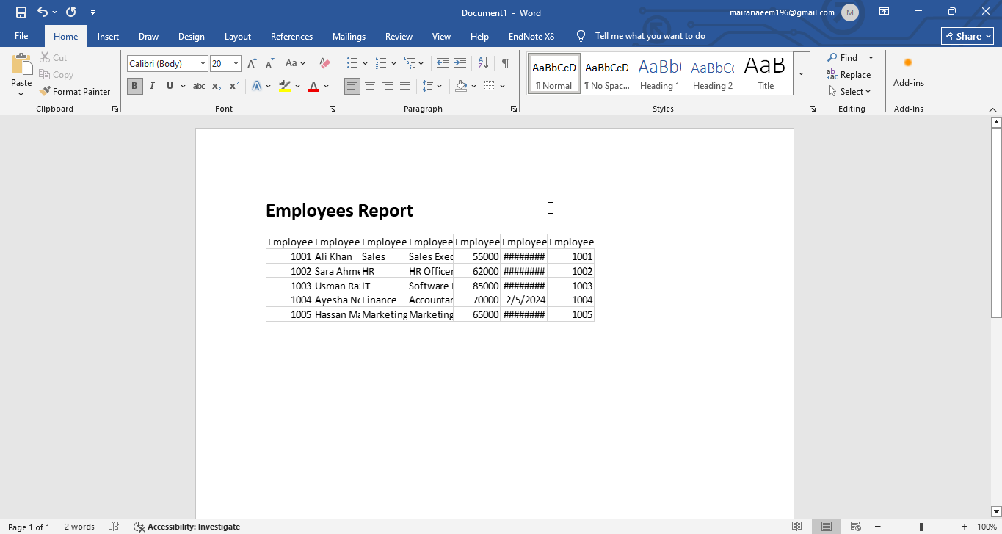Increase font size with Grow Font

point(253,64)
